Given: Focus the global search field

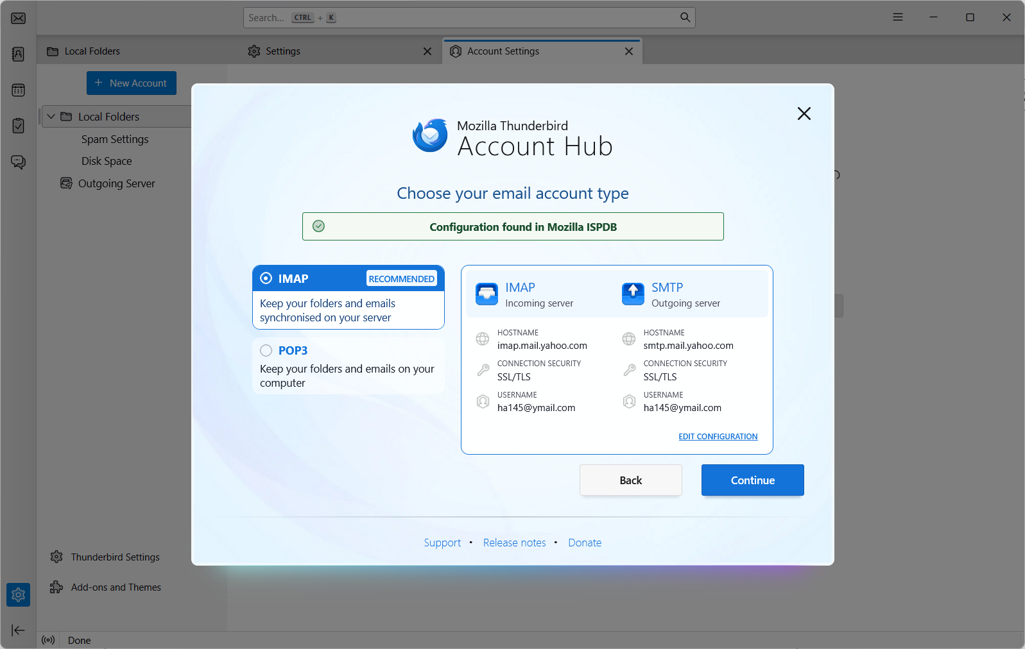Looking at the screenshot, I should 469,17.
